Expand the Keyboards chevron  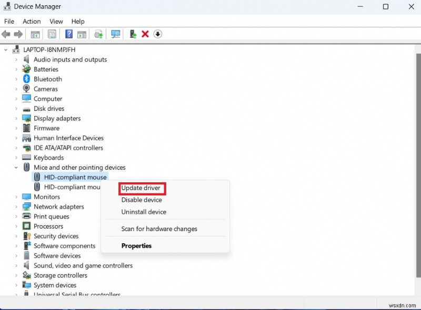point(16,158)
